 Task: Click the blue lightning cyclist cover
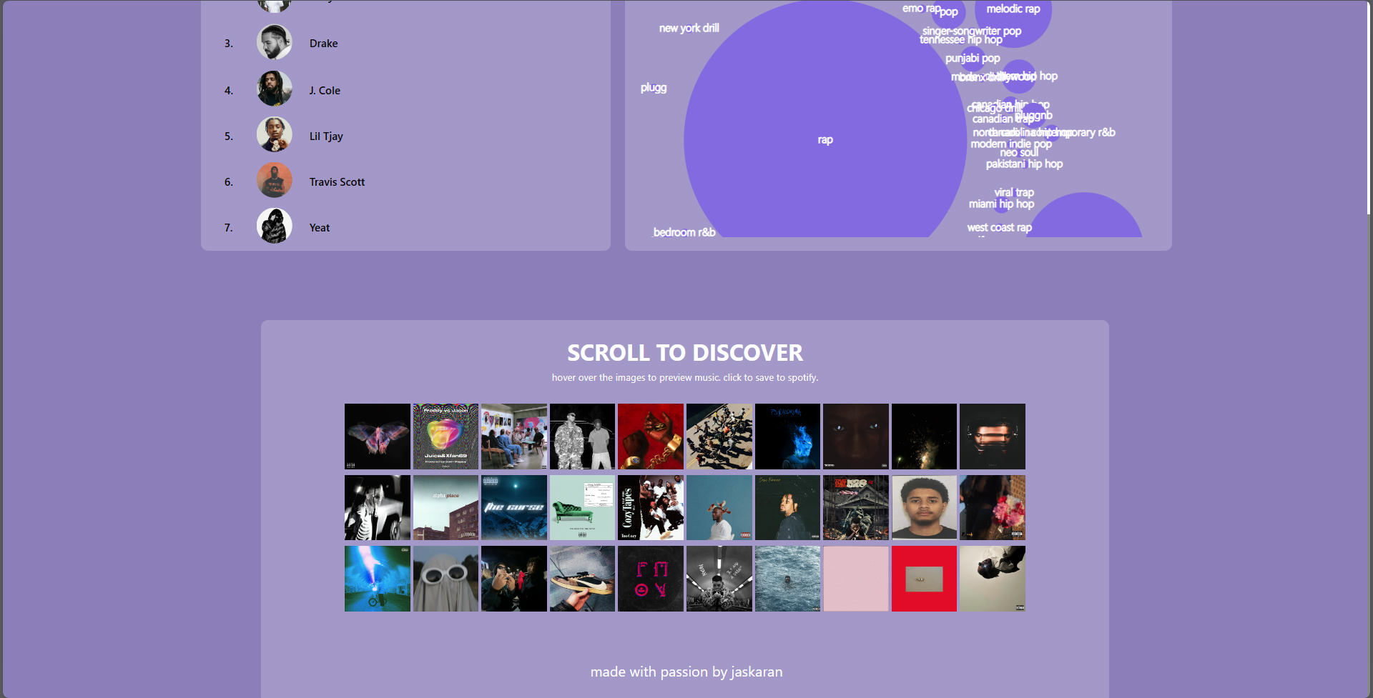(x=378, y=579)
